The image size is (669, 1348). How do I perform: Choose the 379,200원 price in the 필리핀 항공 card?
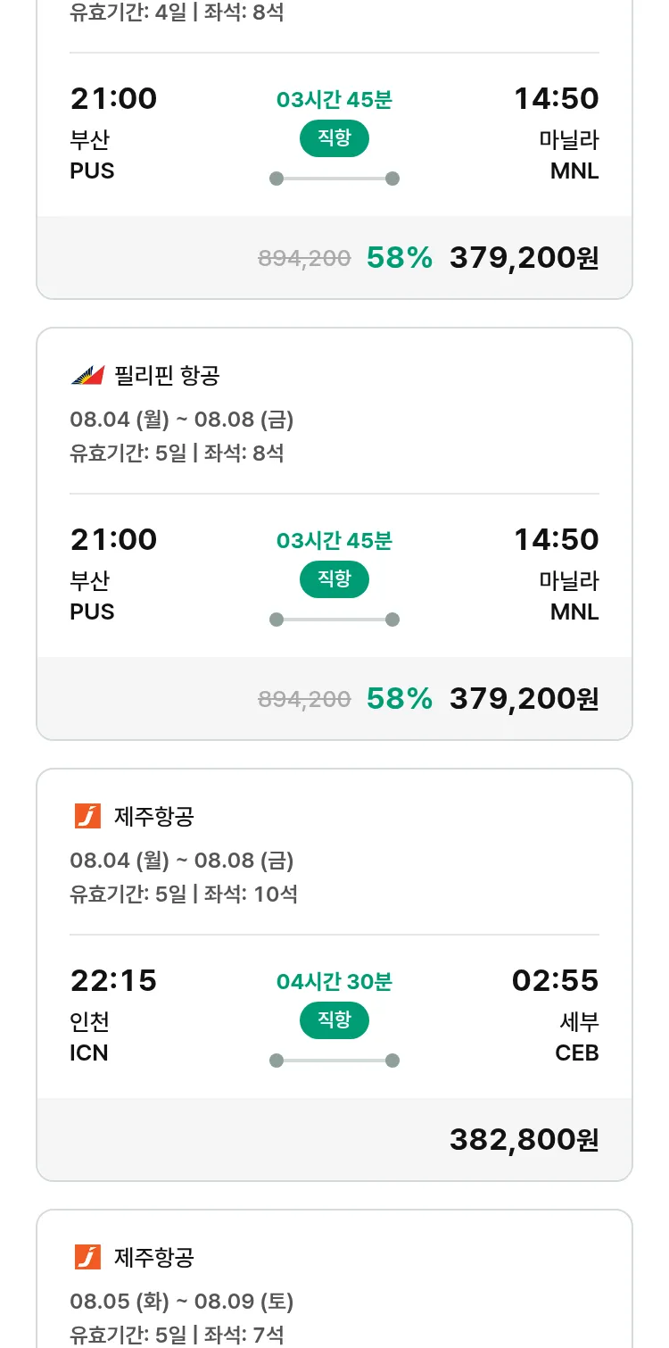[x=524, y=698]
